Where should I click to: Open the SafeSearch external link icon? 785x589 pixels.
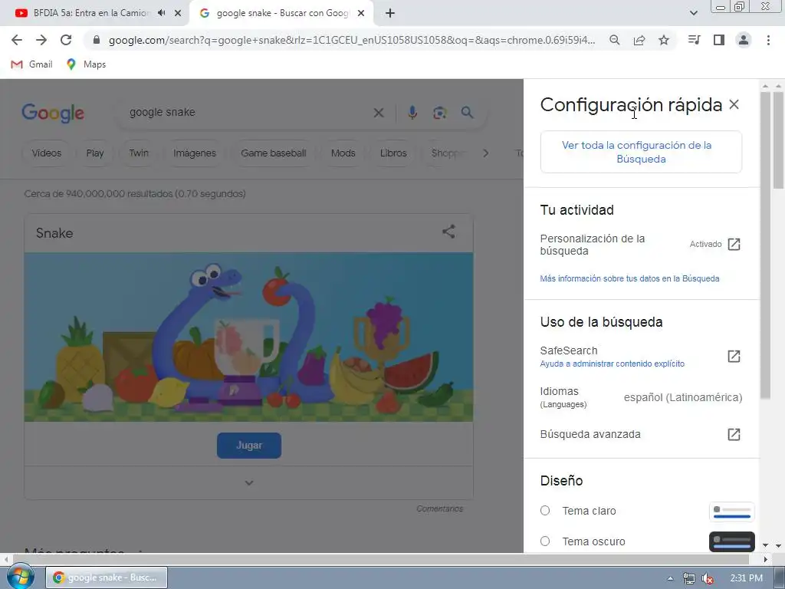coord(734,356)
